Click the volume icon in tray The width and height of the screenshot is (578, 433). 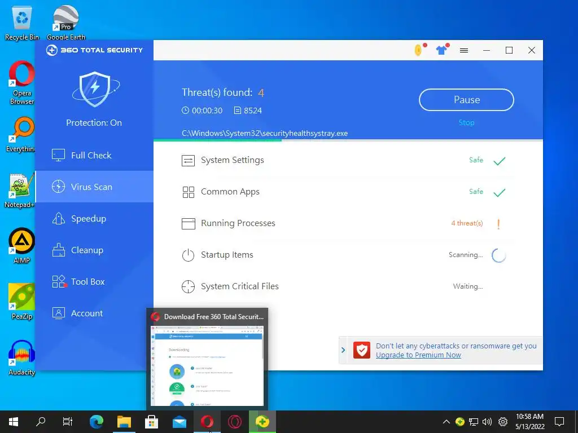click(487, 422)
